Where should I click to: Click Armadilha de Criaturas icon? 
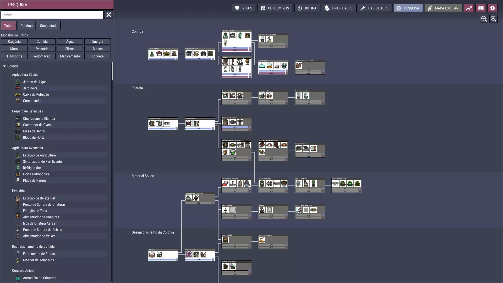[18, 278]
